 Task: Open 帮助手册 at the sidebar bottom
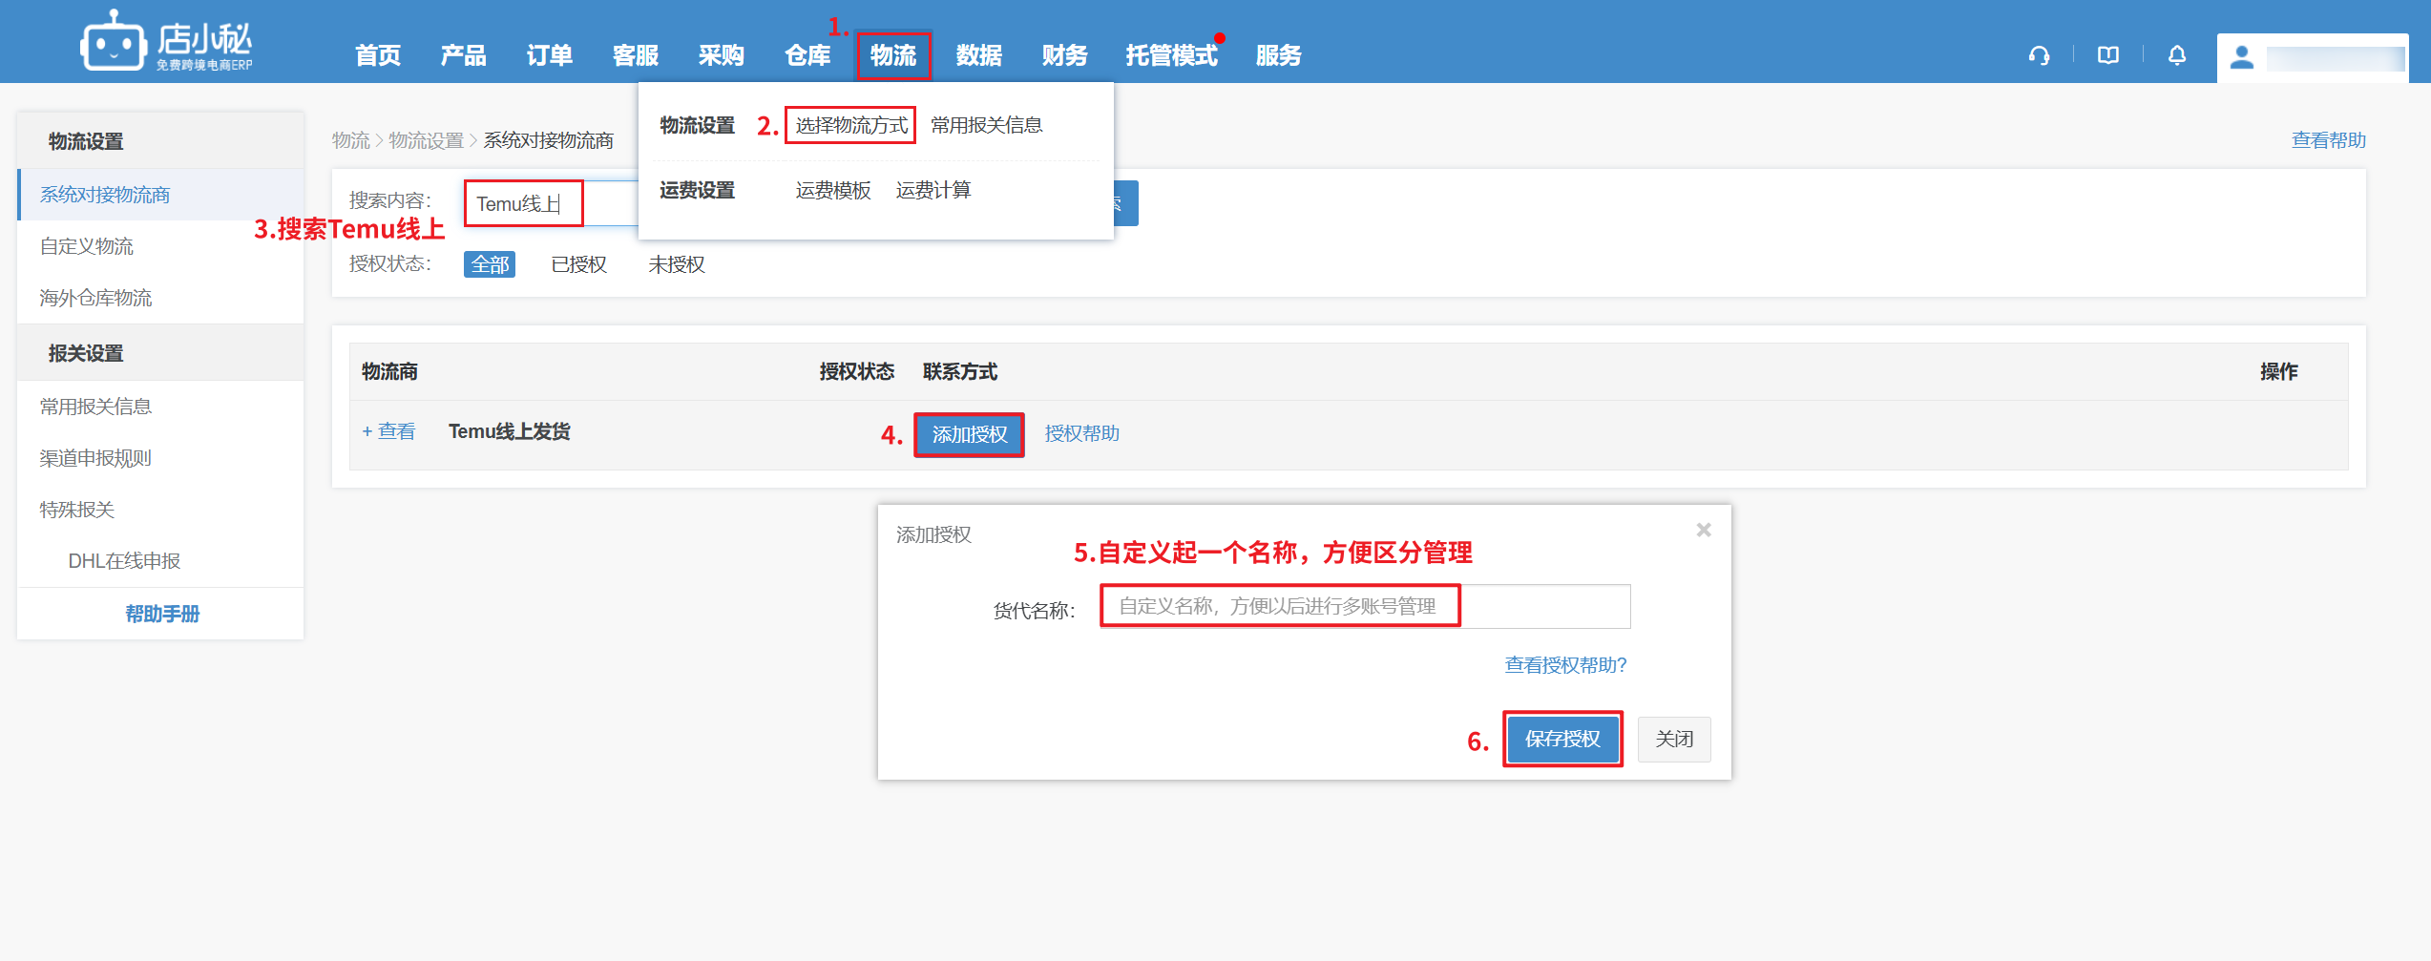point(162,614)
